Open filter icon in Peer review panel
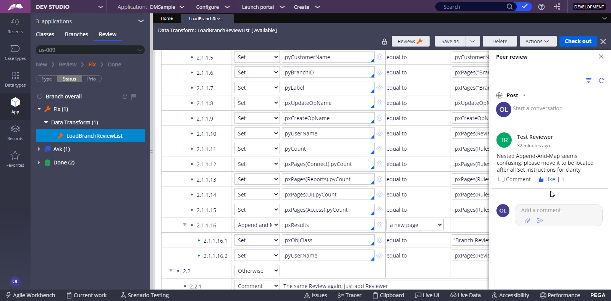The image size is (611, 301). (x=588, y=80)
